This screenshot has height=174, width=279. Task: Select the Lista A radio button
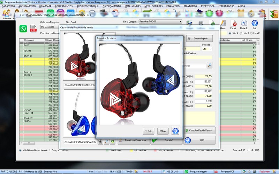[230, 33]
